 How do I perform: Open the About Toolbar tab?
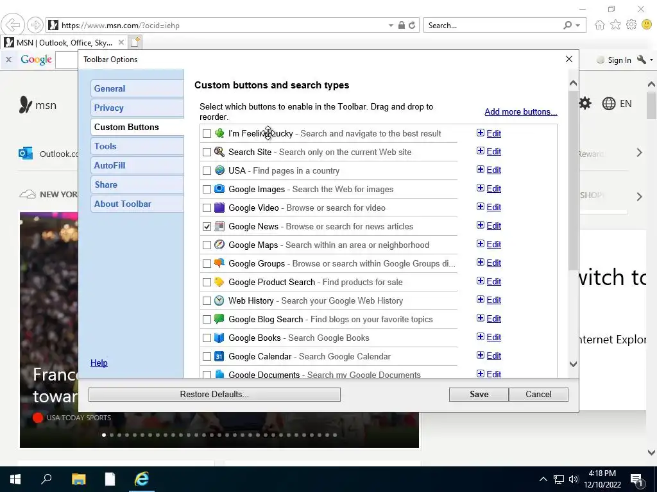coord(137,204)
